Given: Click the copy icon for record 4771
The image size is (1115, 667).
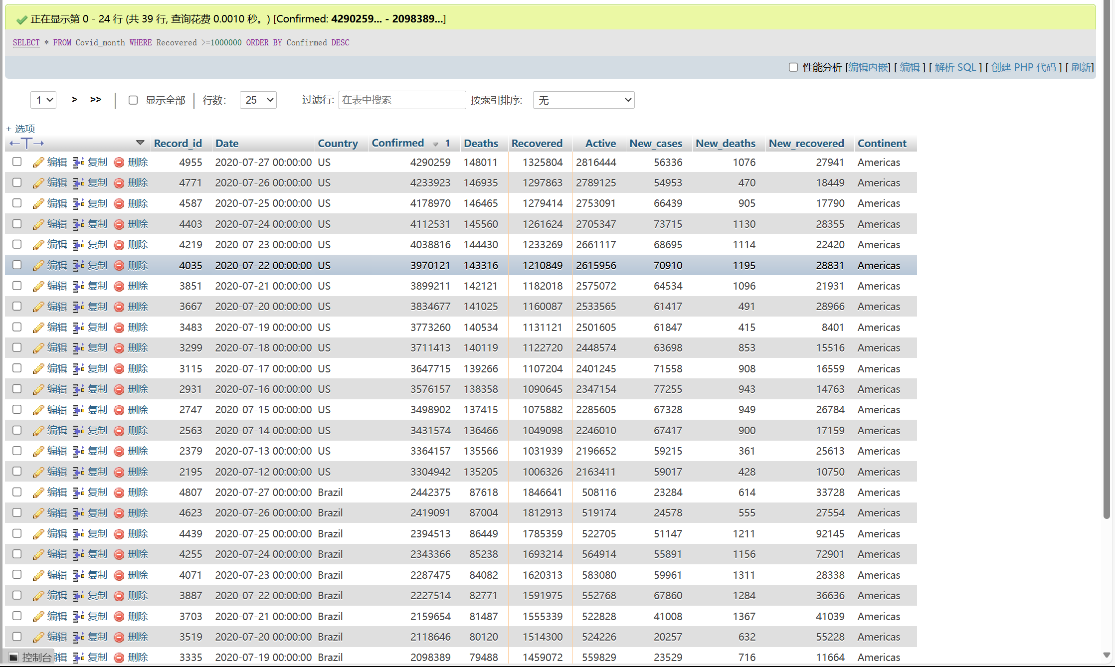Looking at the screenshot, I should click(78, 183).
